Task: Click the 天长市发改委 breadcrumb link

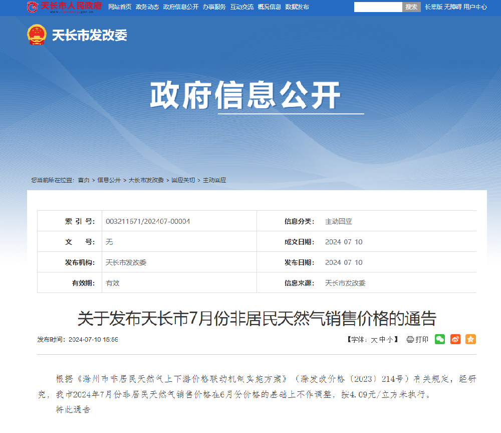Action: (146, 180)
